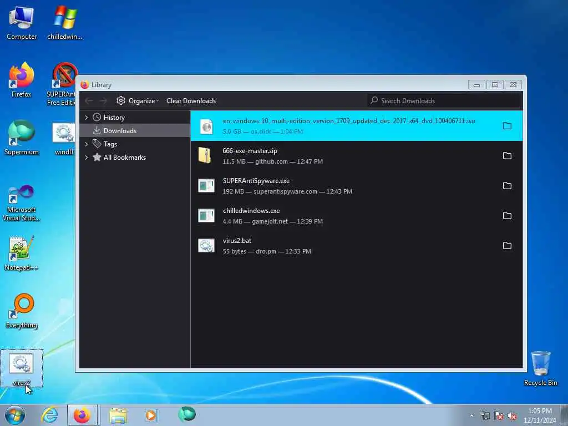Select the Supermium desktop shortcut
Screen dimensions: 568x426
click(x=22, y=138)
